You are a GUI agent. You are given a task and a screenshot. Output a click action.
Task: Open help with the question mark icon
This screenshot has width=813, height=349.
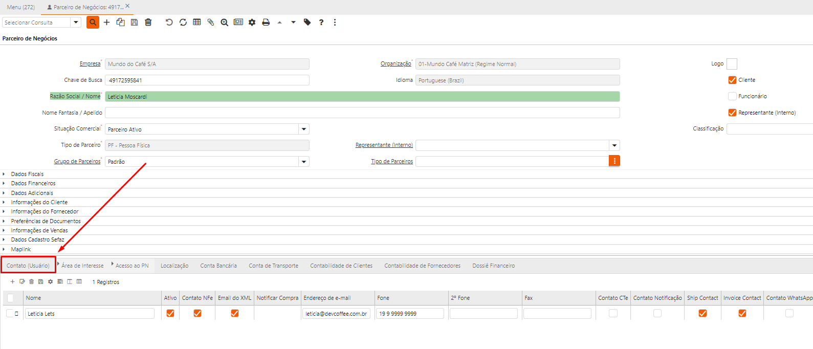pyautogui.click(x=321, y=23)
